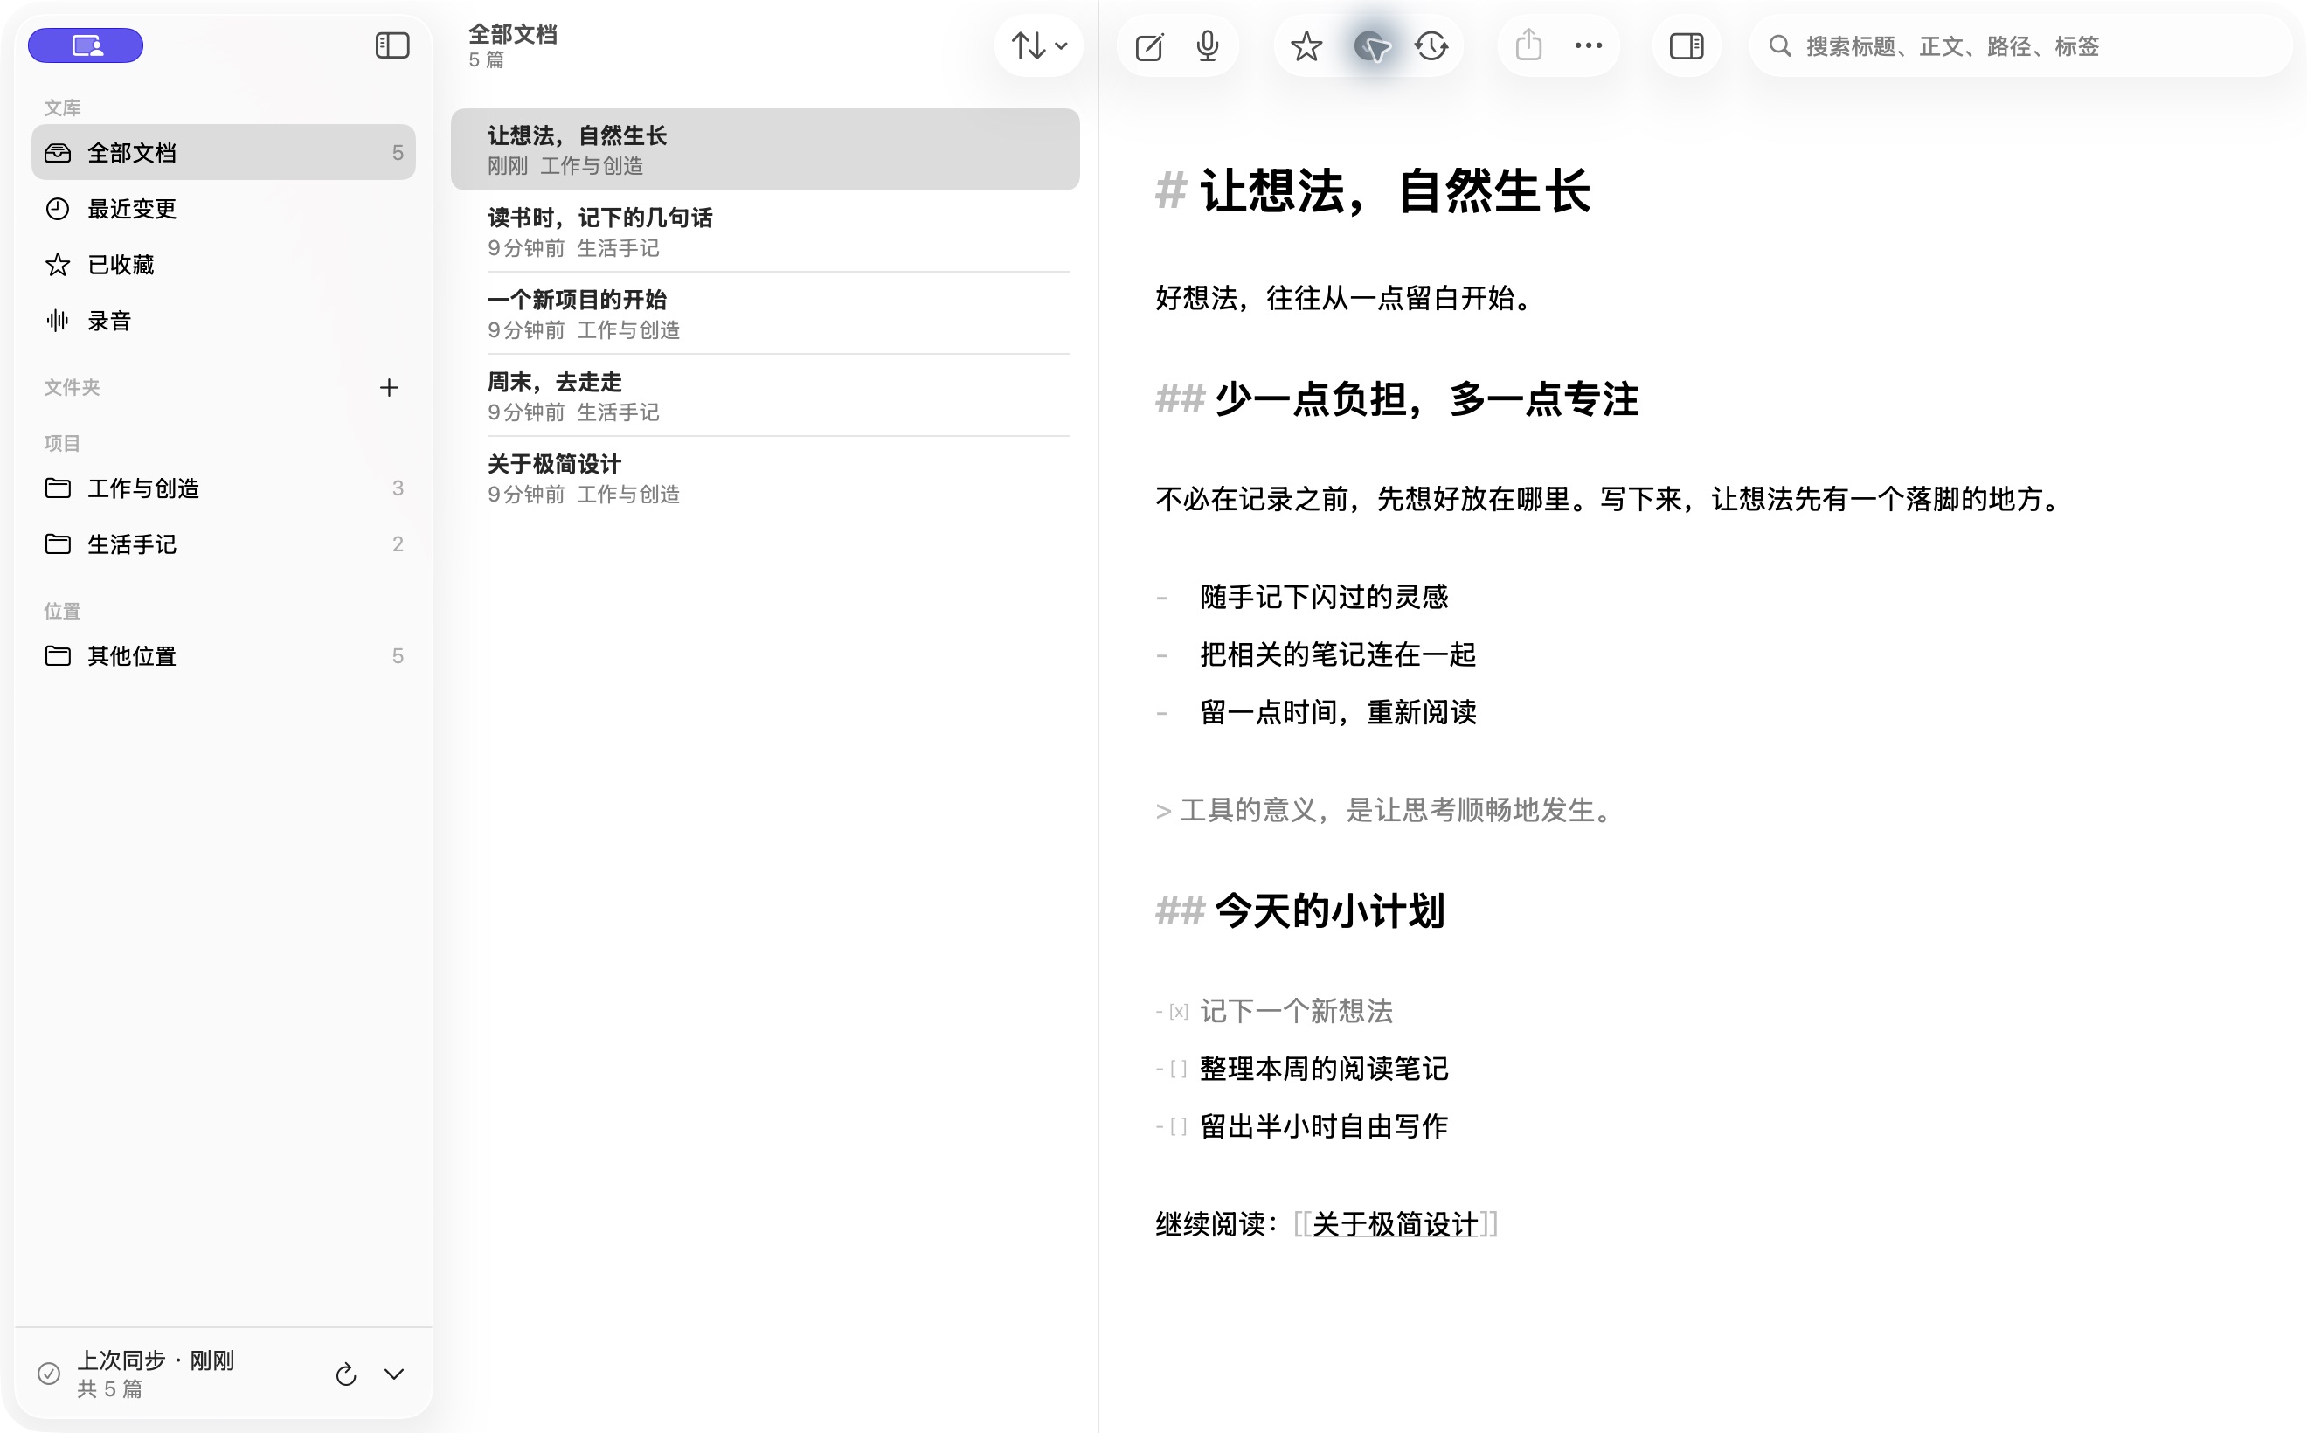Open the 工作与创造 folder
The image size is (2307, 1433).
(224, 488)
